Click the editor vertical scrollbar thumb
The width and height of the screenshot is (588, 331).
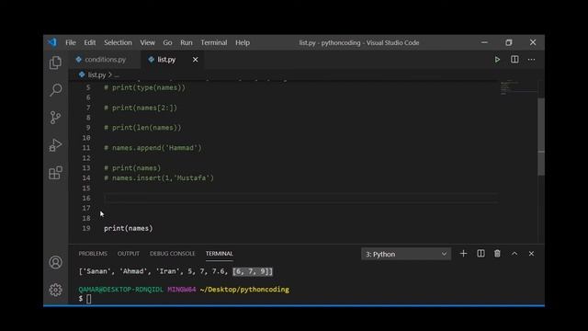[541, 136]
